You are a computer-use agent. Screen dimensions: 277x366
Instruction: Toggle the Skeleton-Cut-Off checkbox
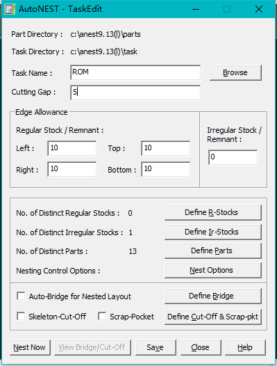click(21, 317)
